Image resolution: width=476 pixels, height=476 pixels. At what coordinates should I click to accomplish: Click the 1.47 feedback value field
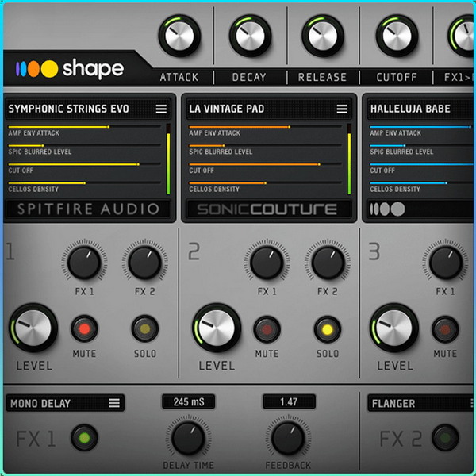pos(289,402)
